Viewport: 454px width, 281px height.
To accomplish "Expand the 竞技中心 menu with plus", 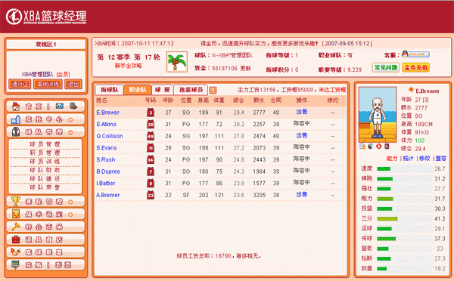I will (x=70, y=119).
